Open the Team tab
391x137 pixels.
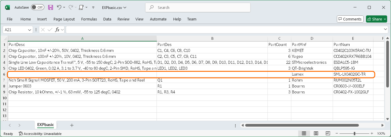[192, 19]
